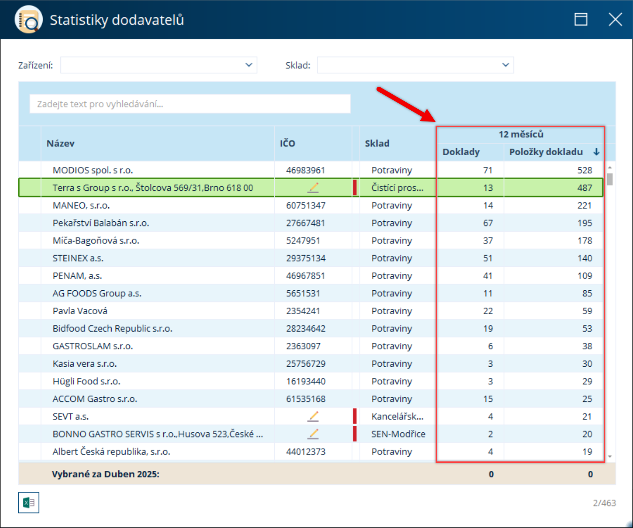633x528 pixels.
Task: Close the Statistiky dodavatelů window
Action: (x=615, y=19)
